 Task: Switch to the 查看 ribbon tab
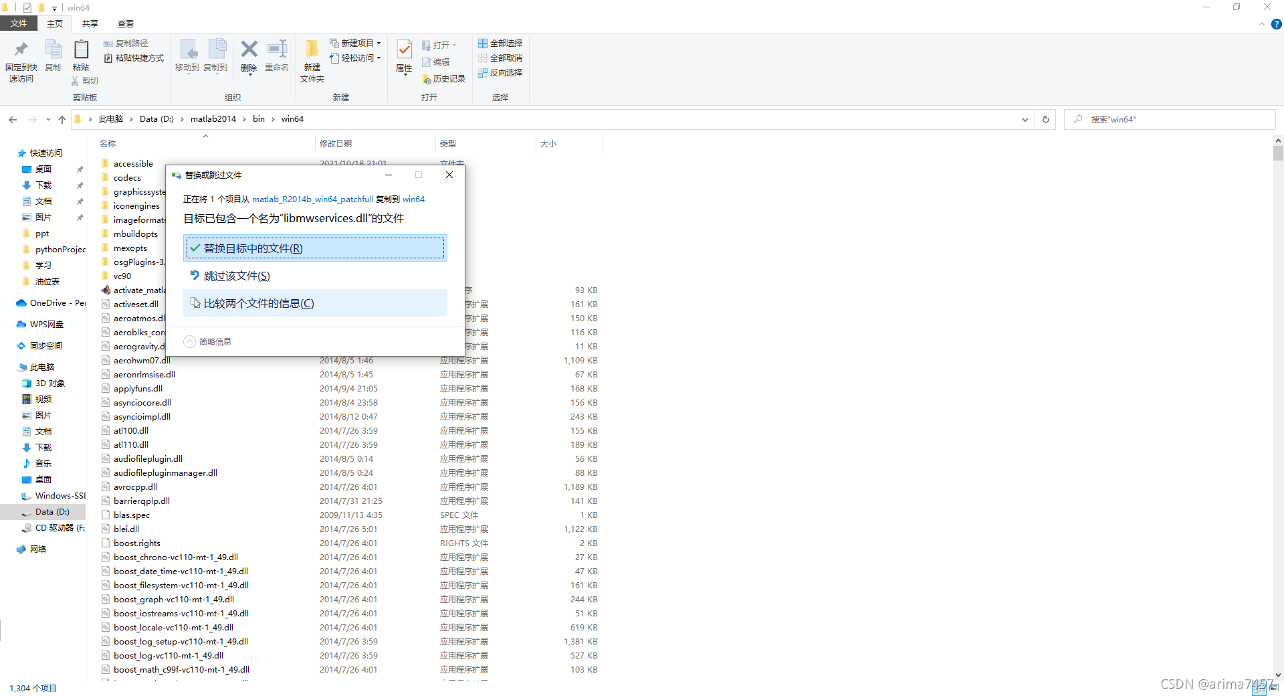coord(125,23)
